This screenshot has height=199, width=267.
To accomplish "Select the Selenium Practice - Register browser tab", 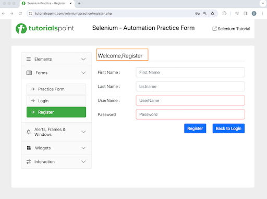I will click(47, 4).
